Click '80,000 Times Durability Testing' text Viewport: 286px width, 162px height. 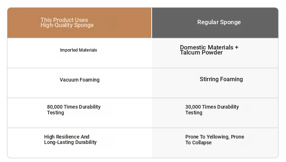[x=73, y=110]
